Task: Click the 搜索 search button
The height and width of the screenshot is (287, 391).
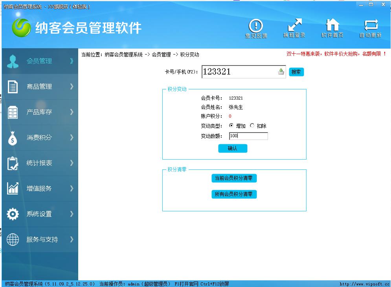Action: pyautogui.click(x=296, y=72)
